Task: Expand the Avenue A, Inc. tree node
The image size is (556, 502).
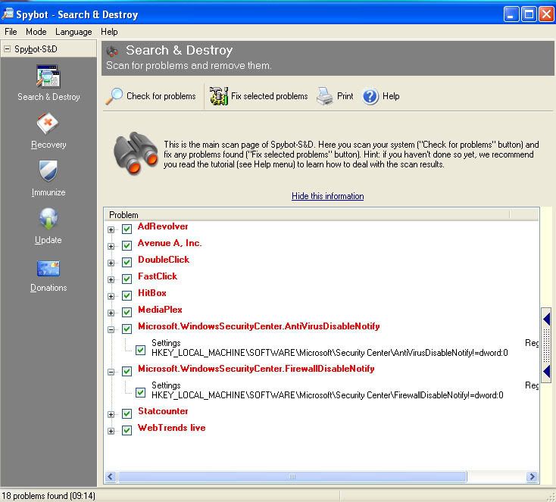Action: click(x=111, y=246)
